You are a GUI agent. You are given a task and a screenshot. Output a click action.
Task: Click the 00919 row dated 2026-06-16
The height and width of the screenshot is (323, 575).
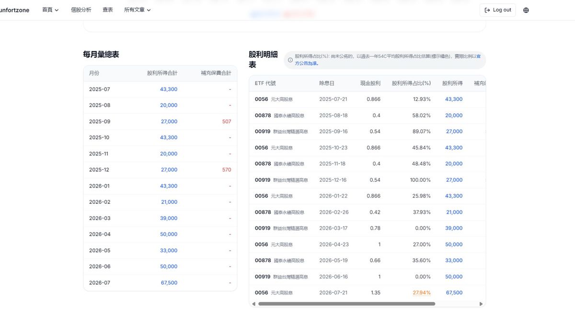click(x=367, y=277)
